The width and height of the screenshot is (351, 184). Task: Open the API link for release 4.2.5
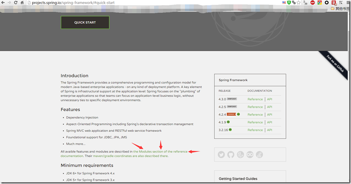[x=270, y=107]
